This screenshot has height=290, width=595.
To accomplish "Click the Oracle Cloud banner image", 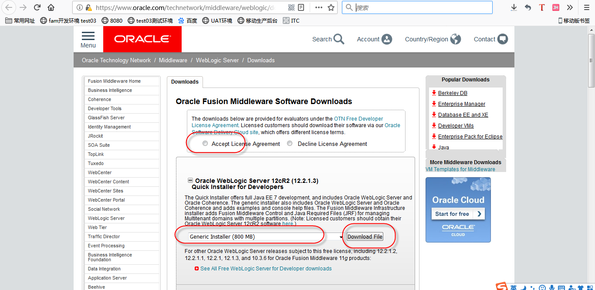I will 458,210.
